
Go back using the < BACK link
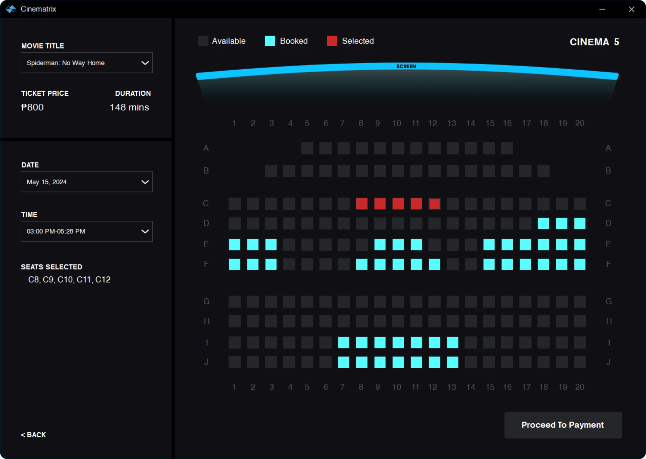click(34, 435)
